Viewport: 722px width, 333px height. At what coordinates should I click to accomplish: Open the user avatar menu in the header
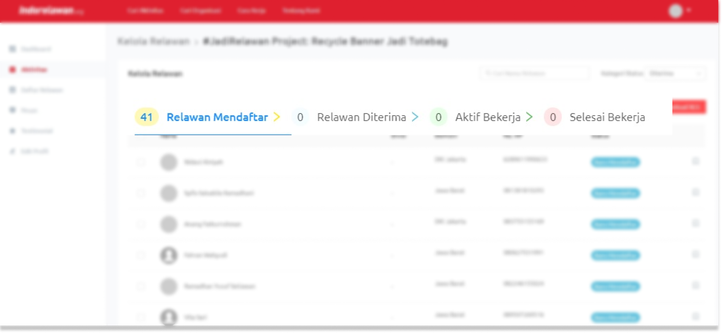point(676,11)
